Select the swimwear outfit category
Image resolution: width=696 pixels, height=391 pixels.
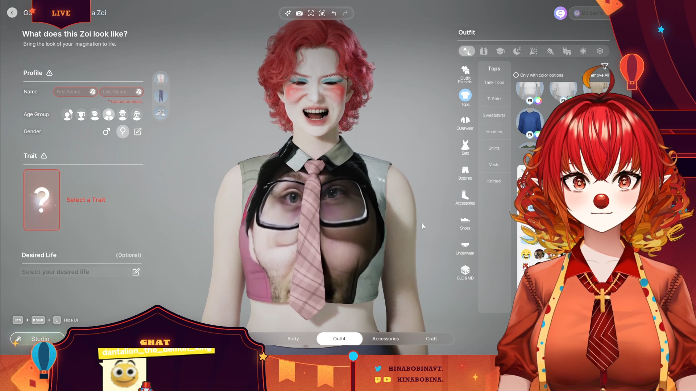[567, 51]
